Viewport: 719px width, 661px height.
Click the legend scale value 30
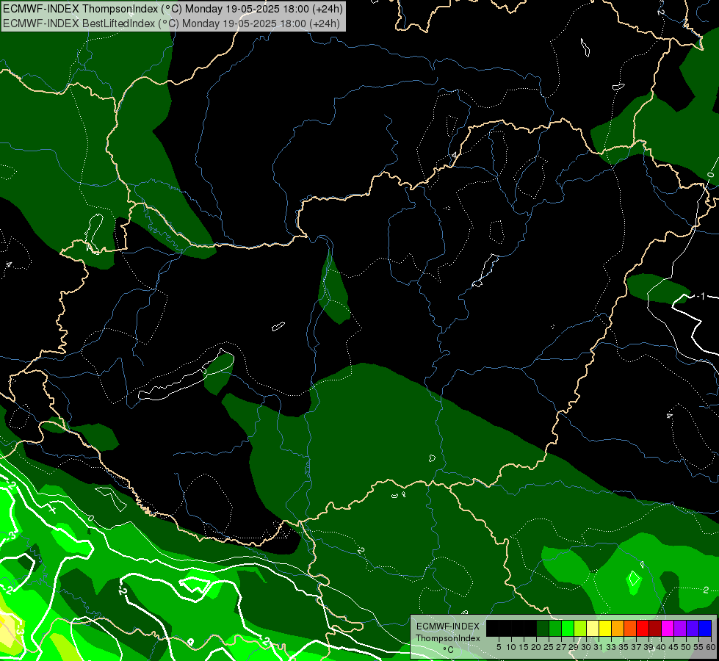point(586,647)
